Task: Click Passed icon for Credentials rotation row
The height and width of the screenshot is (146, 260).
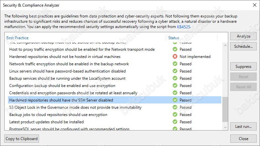Action: (x=175, y=93)
